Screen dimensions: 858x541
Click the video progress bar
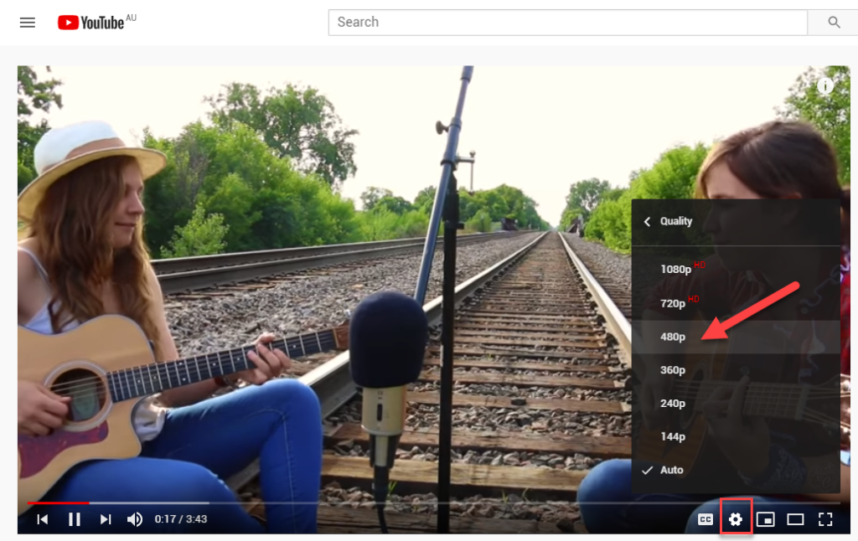click(433, 502)
